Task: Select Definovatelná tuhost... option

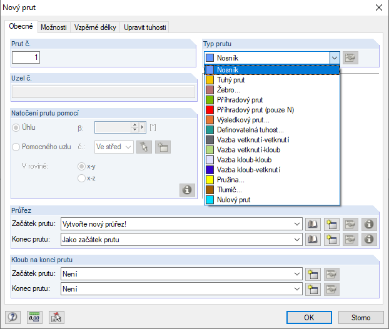Action: click(x=272, y=130)
